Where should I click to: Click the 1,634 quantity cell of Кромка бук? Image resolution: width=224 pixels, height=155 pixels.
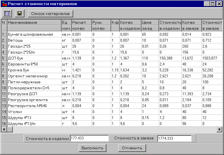click(130, 70)
